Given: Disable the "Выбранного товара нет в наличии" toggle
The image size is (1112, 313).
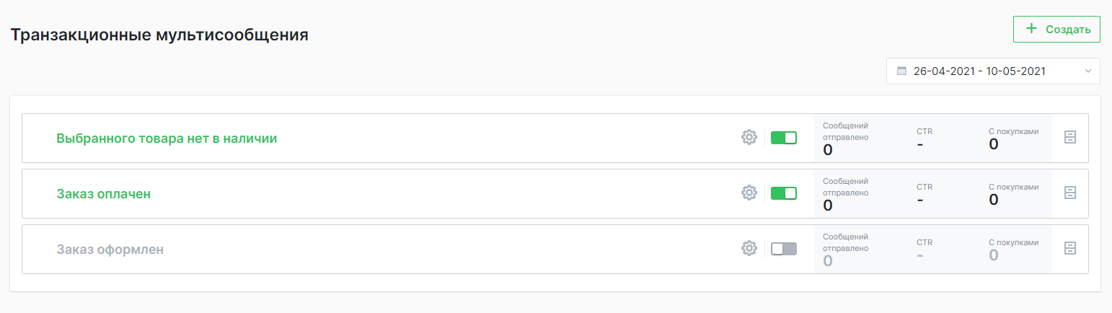Looking at the screenshot, I should point(784,138).
